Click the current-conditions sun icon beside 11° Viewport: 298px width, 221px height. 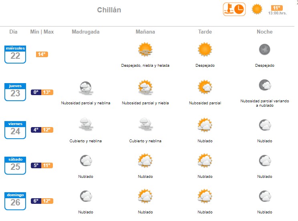pos(257,9)
